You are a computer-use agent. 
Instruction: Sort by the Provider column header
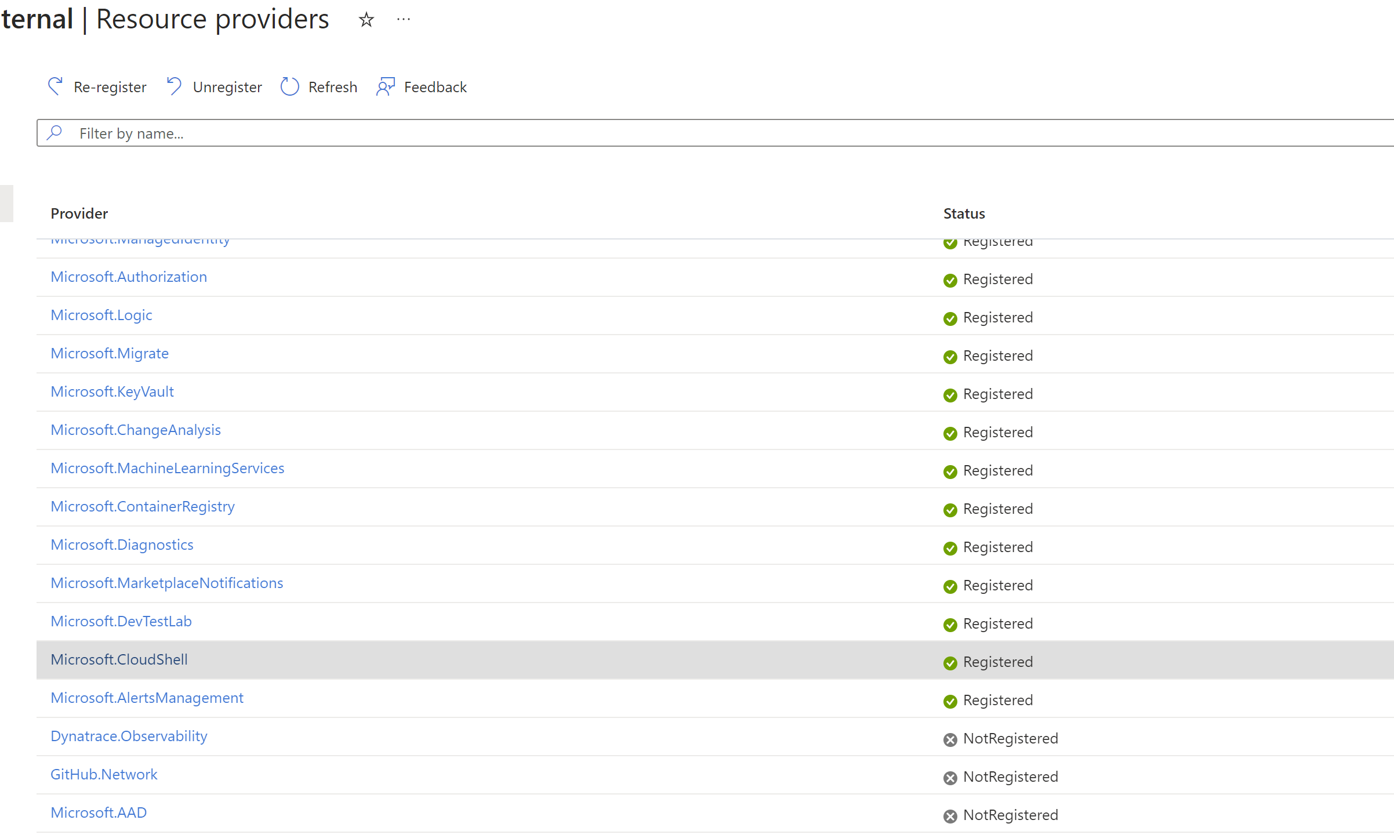pos(79,213)
